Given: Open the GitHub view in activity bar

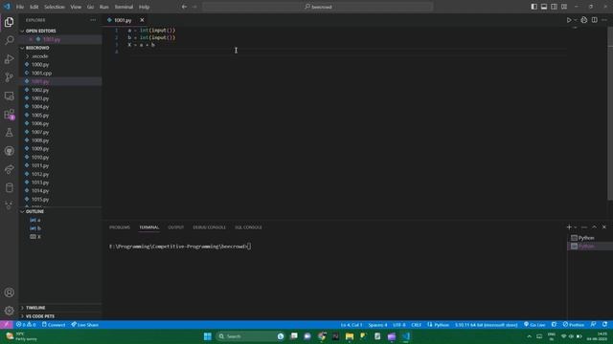Looking at the screenshot, I should click(x=9, y=151).
